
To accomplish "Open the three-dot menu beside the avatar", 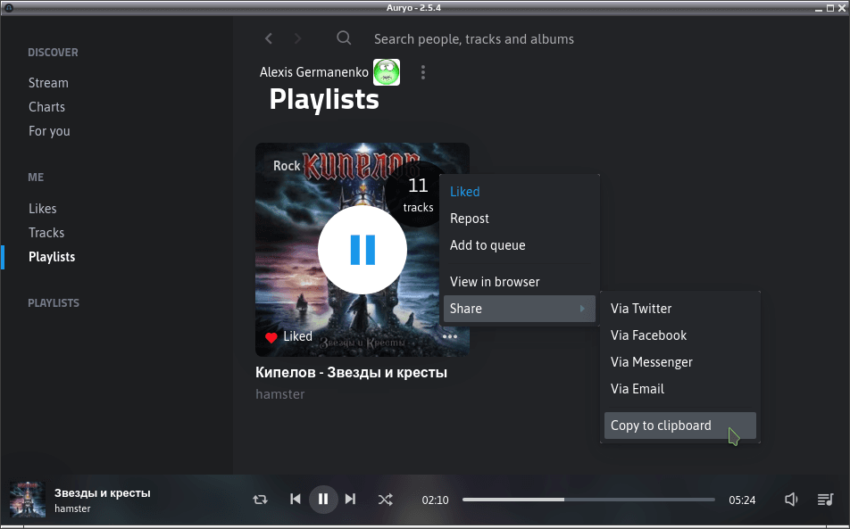I will [x=423, y=72].
